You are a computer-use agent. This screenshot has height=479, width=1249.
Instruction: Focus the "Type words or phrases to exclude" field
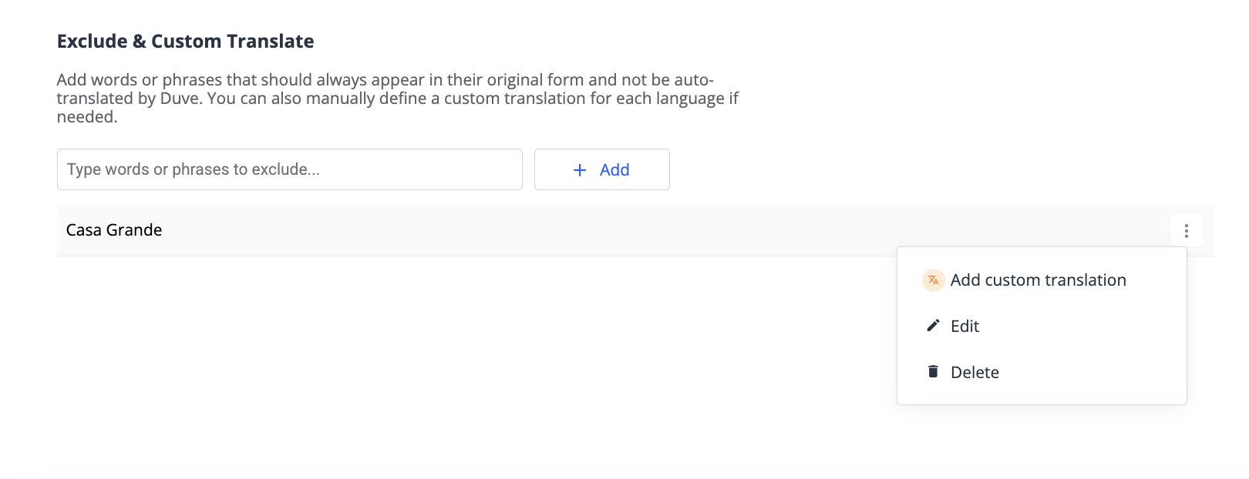(x=289, y=169)
